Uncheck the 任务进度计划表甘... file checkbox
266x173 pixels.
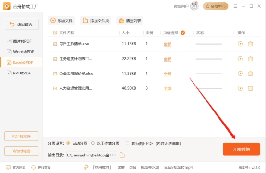(55, 59)
